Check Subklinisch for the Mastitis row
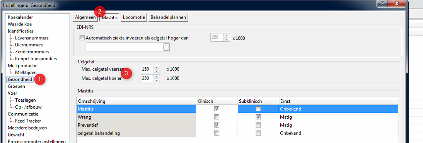This screenshot has height=143, width=423. click(258, 109)
